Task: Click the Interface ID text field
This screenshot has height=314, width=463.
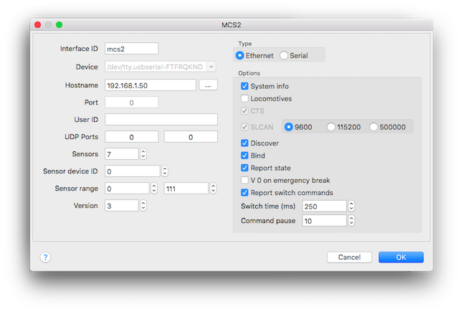Action: (131, 49)
